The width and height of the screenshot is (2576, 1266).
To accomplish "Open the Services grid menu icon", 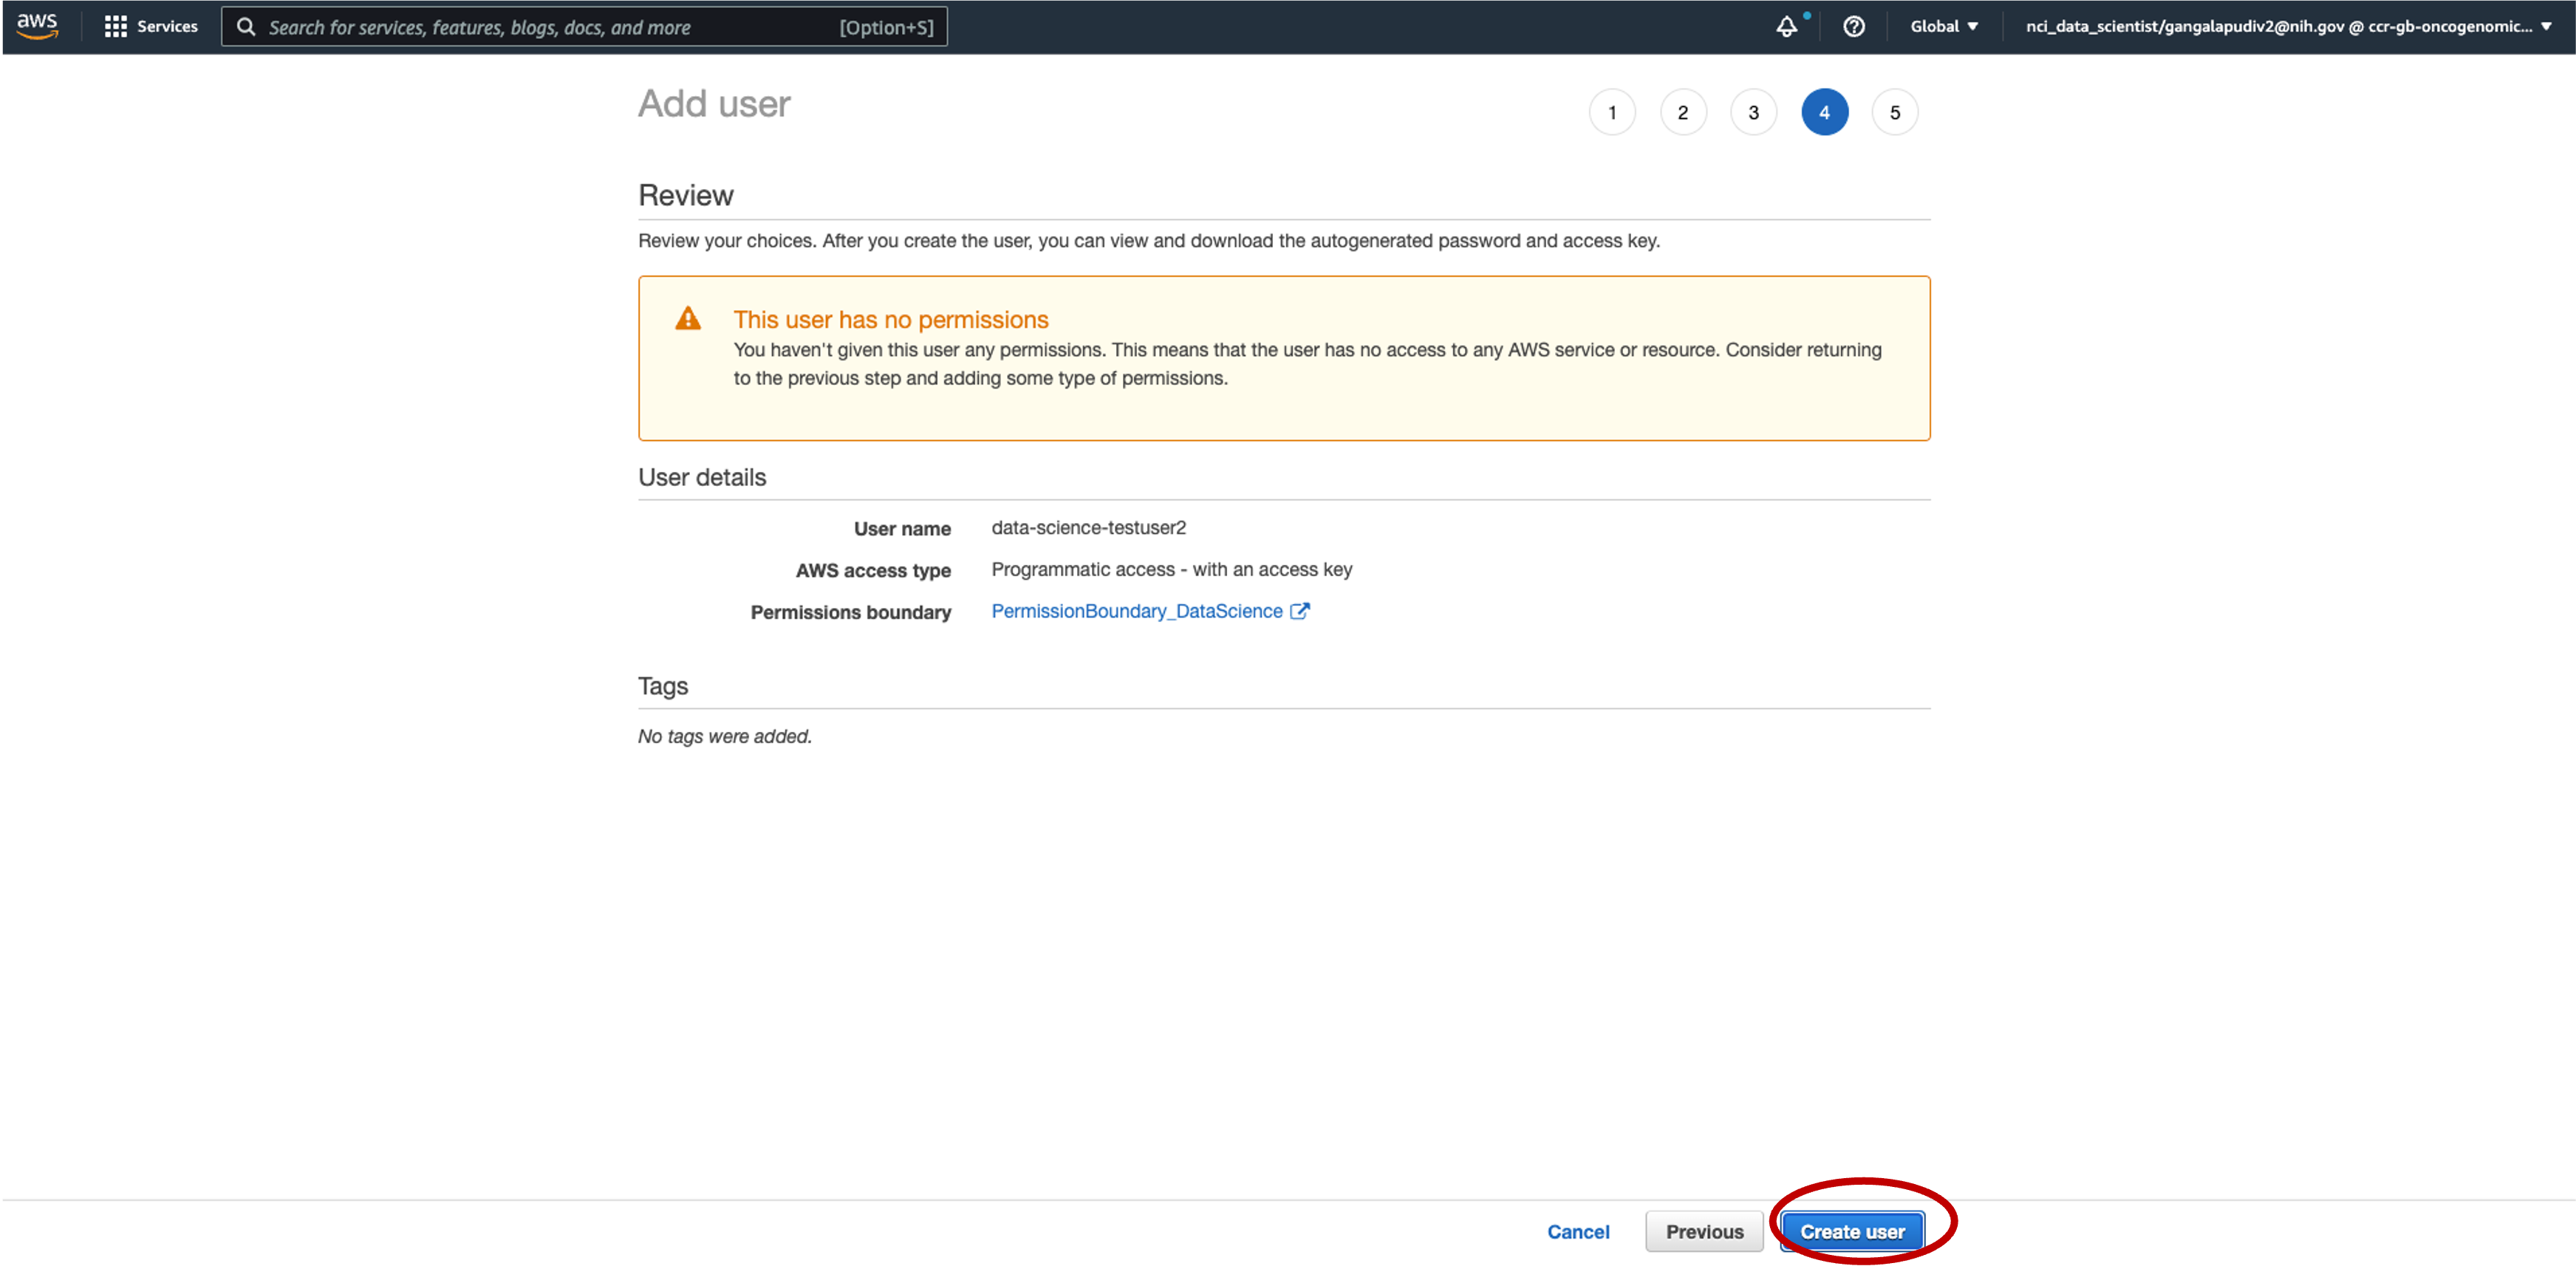I will point(115,27).
